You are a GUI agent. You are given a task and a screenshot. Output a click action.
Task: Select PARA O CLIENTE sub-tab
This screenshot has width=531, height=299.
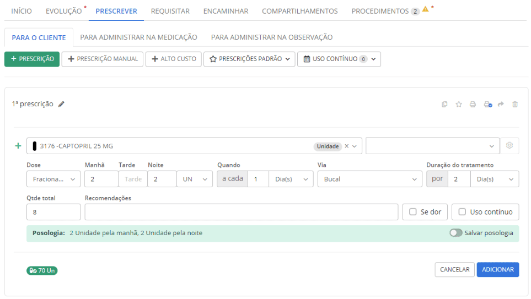pos(39,37)
